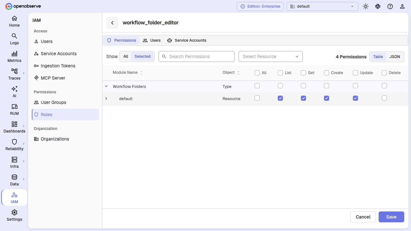Open the Select Resource dropdown
Image resolution: width=411 pixels, height=231 pixels.
tap(271, 56)
